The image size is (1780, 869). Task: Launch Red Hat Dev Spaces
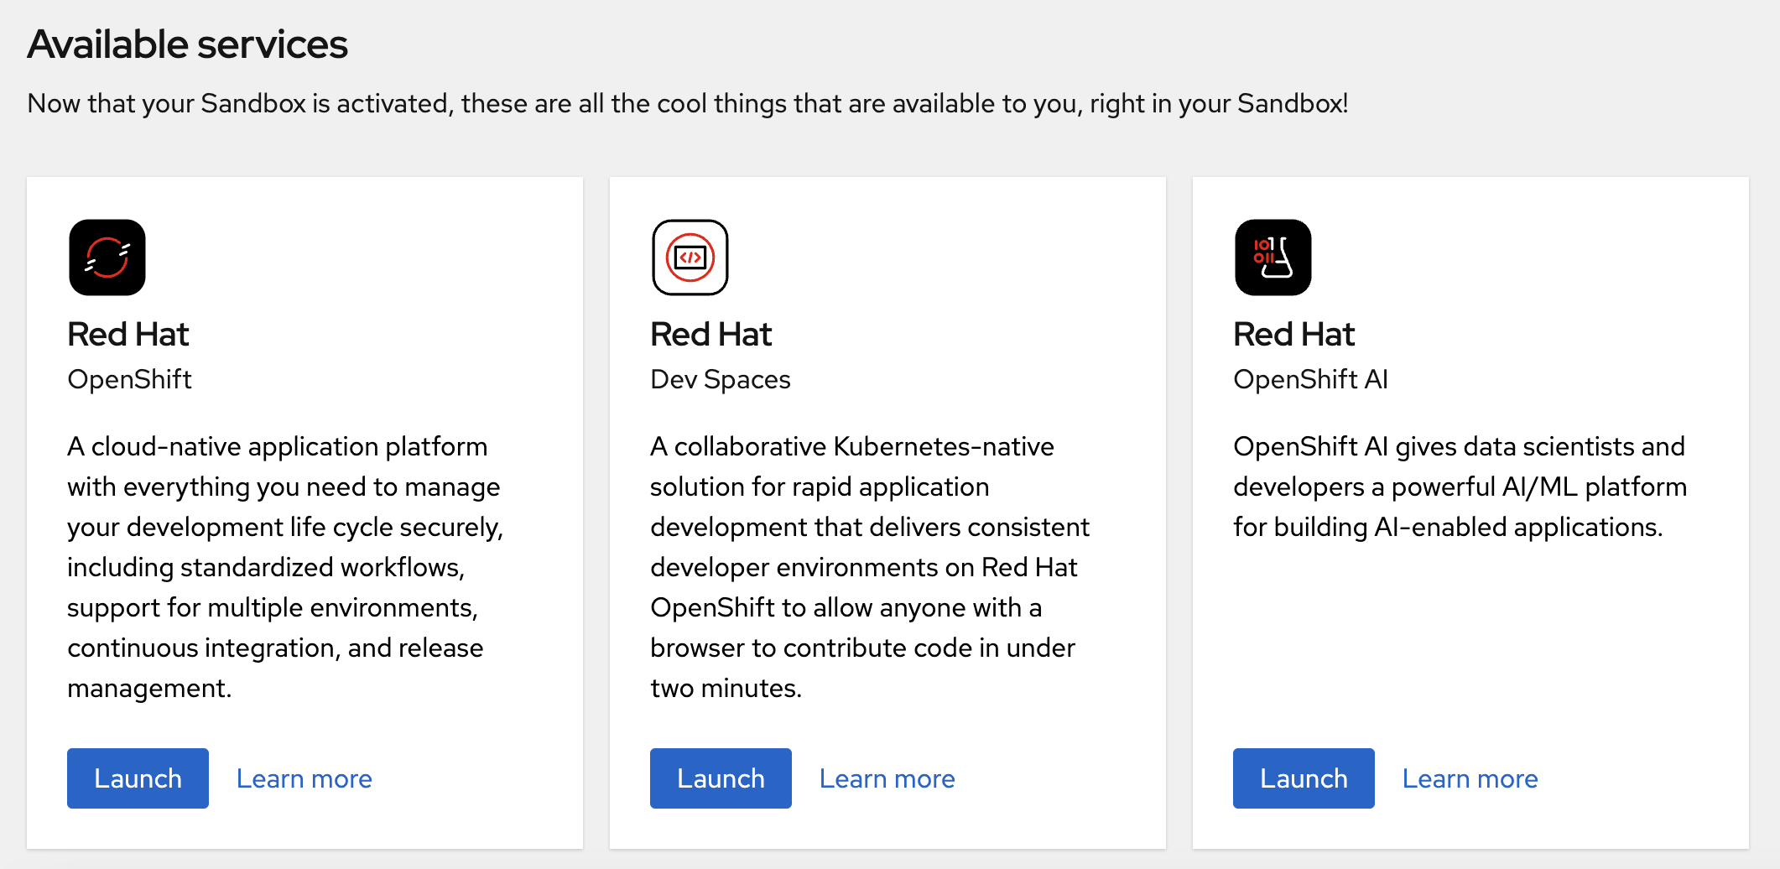click(721, 778)
